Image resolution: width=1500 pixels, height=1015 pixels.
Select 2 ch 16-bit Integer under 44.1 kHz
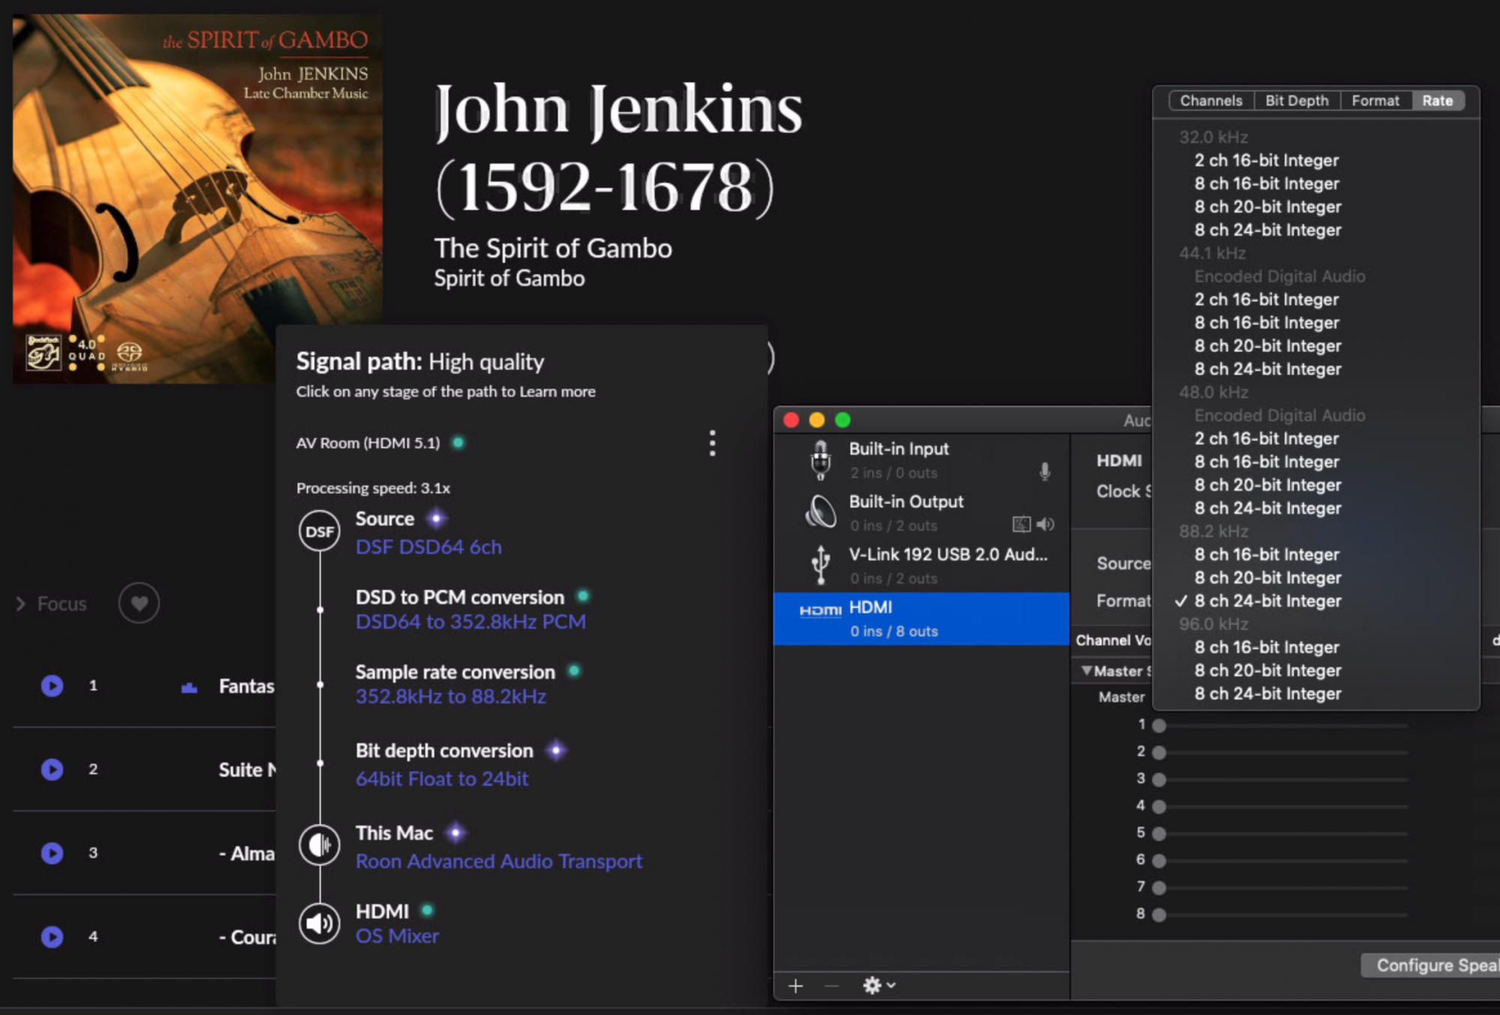pyautogui.click(x=1266, y=299)
